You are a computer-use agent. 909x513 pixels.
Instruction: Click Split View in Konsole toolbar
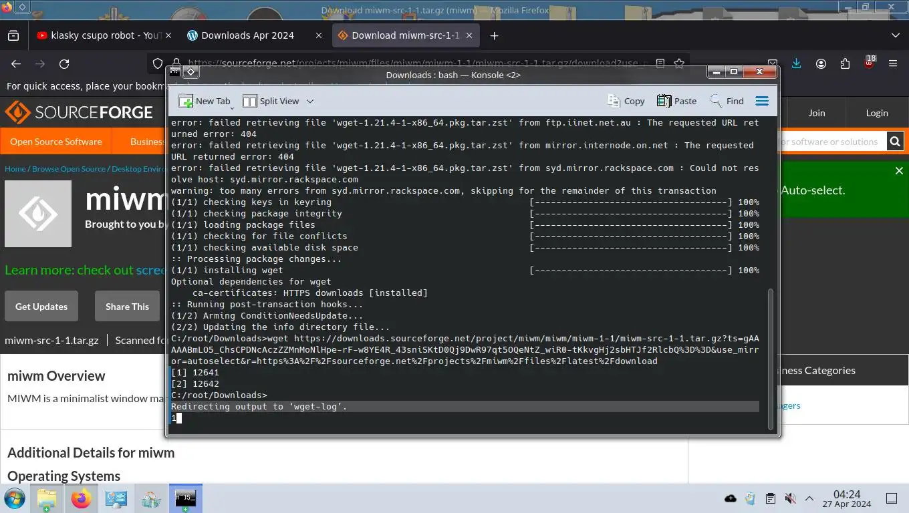[271, 101]
